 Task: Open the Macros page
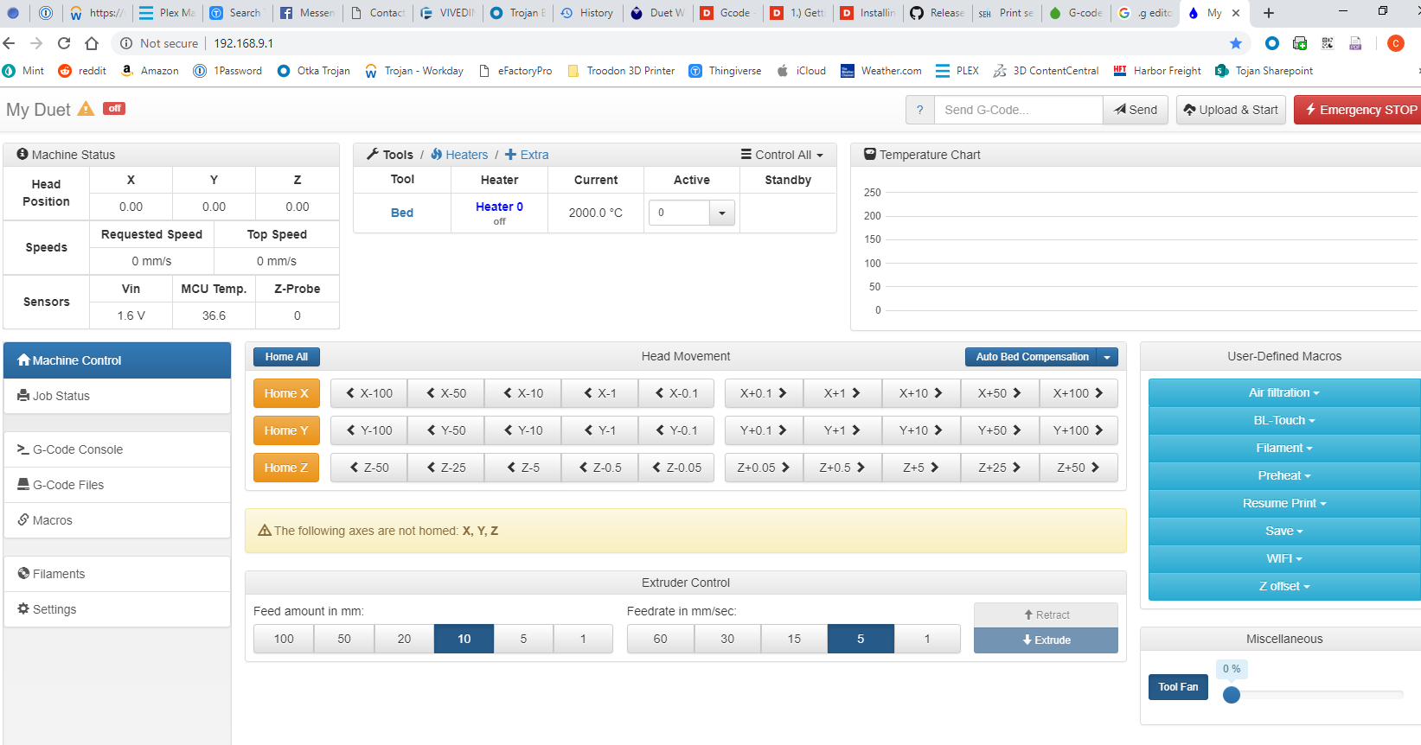tap(117, 520)
